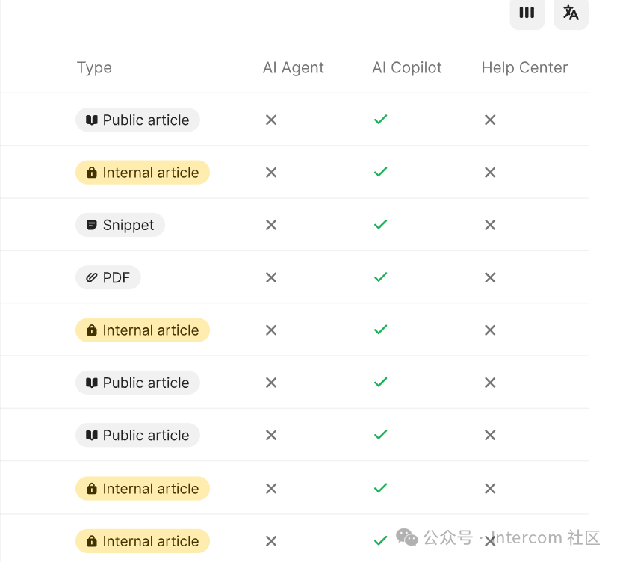Click the AI Copilot checkmark in first row
This screenshot has height=562, width=620.
pyautogui.click(x=380, y=120)
